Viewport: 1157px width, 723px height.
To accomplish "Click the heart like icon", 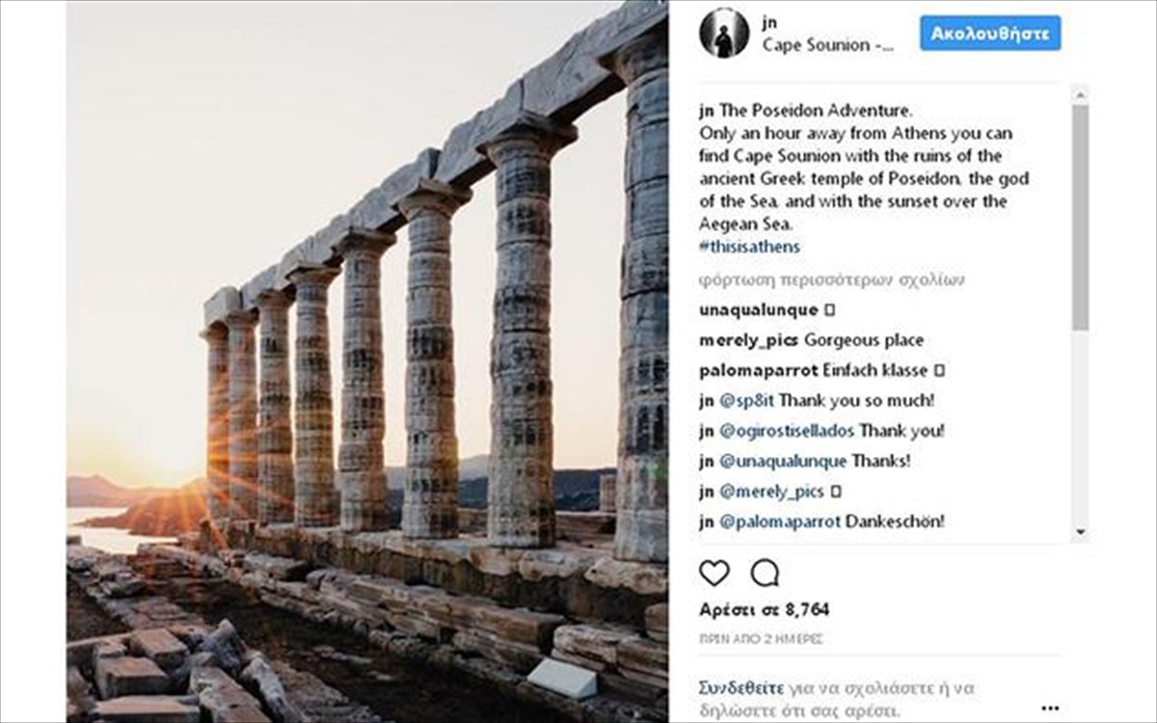I will (x=713, y=574).
